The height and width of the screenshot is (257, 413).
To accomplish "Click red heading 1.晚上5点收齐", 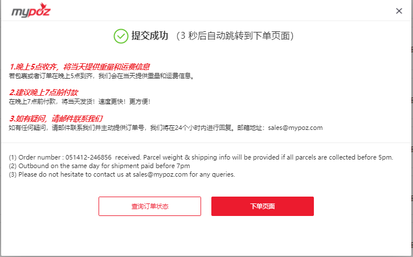I will (80, 67).
